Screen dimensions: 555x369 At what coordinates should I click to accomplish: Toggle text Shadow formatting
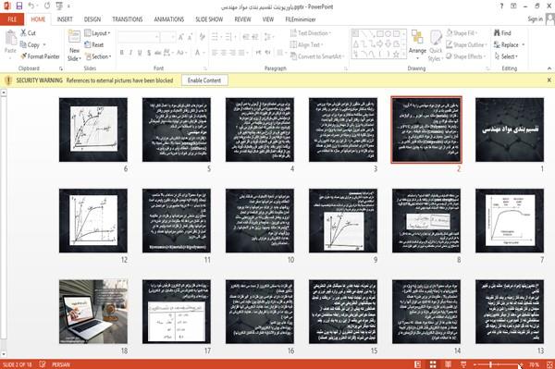tap(149, 53)
